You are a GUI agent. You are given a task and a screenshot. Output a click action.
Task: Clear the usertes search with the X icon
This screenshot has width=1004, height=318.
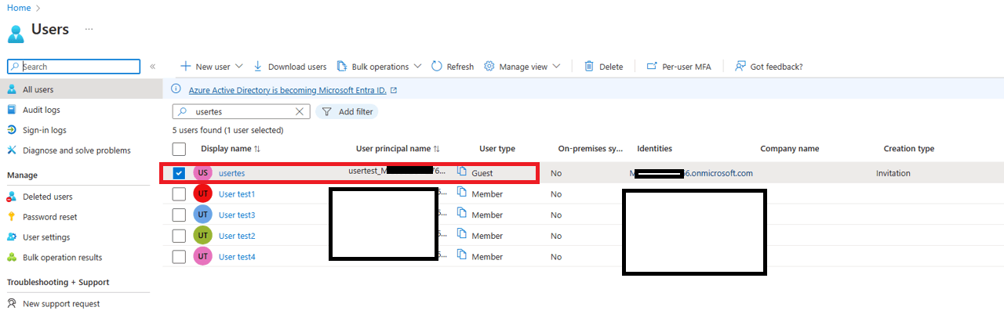[299, 112]
